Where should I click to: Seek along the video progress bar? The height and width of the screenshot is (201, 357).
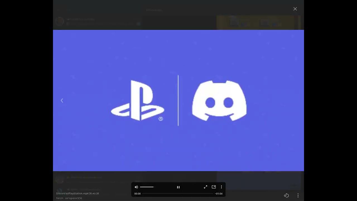tap(178, 193)
